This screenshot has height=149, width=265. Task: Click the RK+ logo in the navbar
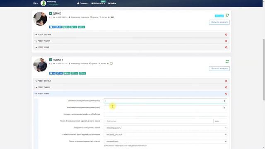coord(35,3)
